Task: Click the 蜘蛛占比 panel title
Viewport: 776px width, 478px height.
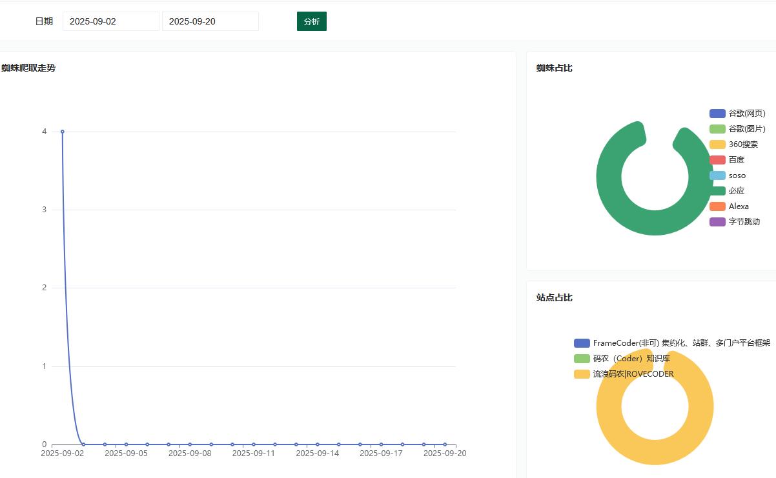Action: (x=555, y=68)
